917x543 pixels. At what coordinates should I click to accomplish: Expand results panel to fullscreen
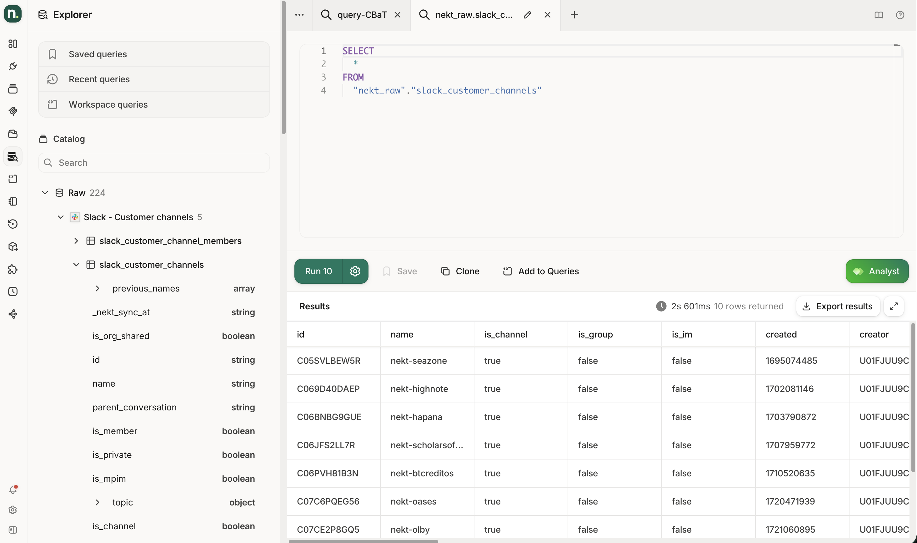point(894,306)
